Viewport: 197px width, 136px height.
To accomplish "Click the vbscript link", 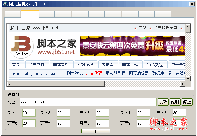I will tap(53, 73).
